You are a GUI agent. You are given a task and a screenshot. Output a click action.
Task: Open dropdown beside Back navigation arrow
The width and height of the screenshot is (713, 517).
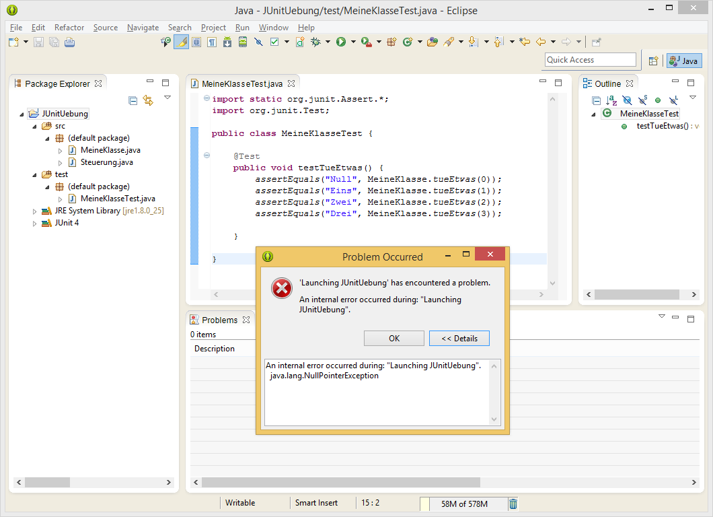pos(553,42)
